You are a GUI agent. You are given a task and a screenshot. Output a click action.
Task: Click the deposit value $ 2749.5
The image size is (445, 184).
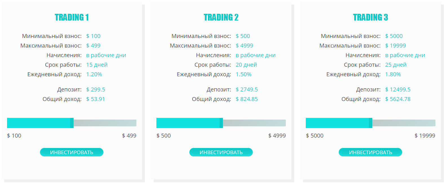247,89
